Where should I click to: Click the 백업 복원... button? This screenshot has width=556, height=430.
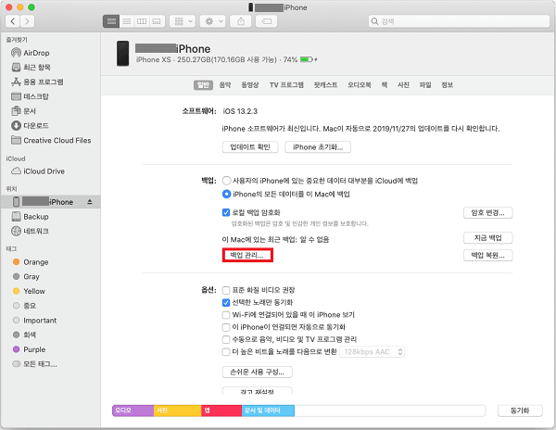(x=488, y=255)
